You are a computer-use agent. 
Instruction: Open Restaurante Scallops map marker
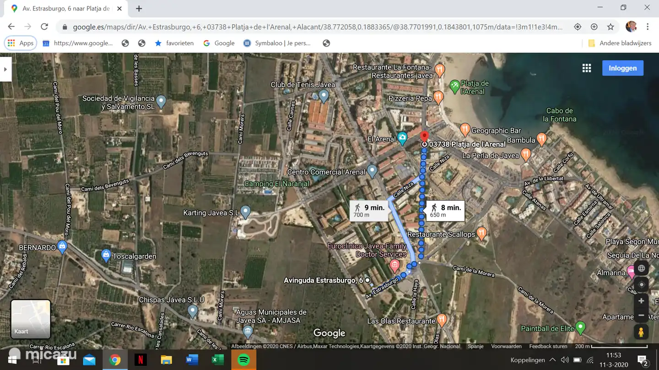pyautogui.click(x=481, y=233)
